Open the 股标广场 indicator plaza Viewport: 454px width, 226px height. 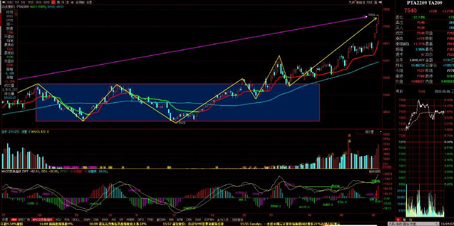coord(24,220)
